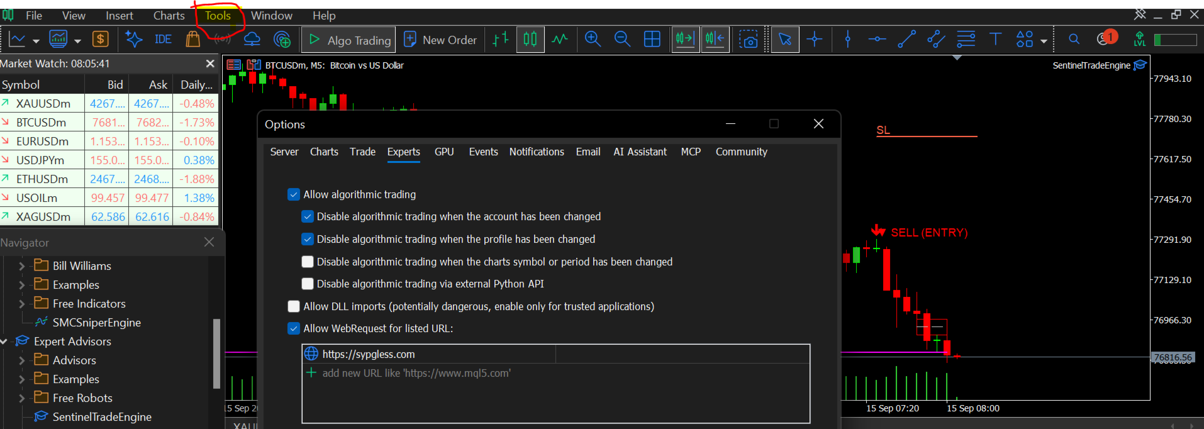This screenshot has height=429, width=1204.
Task: Collapse the Expert Advisors tree node
Action: point(4,342)
